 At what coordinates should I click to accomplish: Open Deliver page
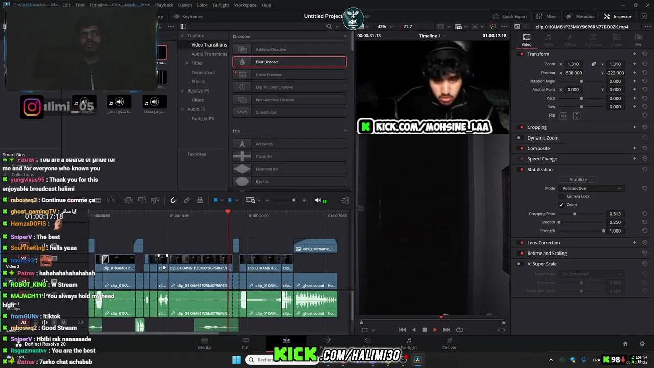point(450,343)
